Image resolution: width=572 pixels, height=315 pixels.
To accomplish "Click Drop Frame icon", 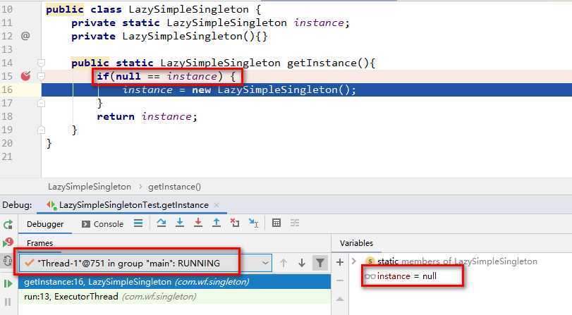I will [x=235, y=223].
